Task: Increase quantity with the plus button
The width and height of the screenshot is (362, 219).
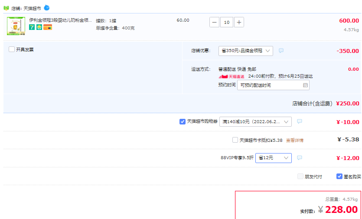Action: pos(239,22)
